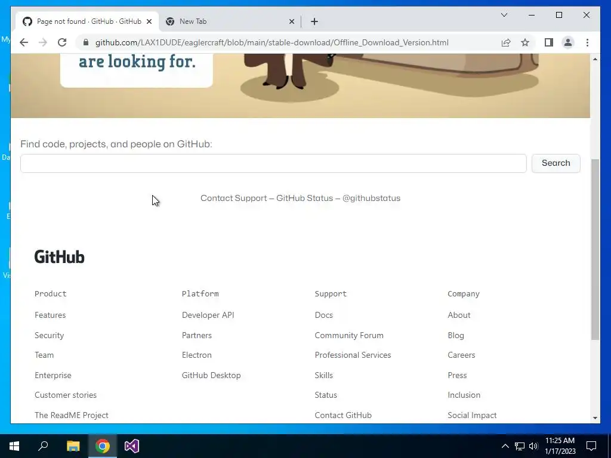Open the Docs footer link
Screen dimensions: 611x458
(323, 315)
